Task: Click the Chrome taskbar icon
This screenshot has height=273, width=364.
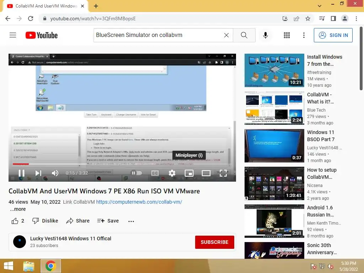Action: (50, 266)
